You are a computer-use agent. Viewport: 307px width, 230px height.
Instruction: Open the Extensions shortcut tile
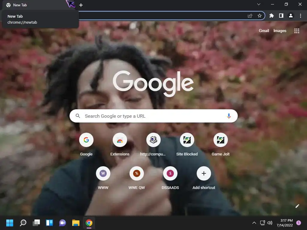[120, 145]
